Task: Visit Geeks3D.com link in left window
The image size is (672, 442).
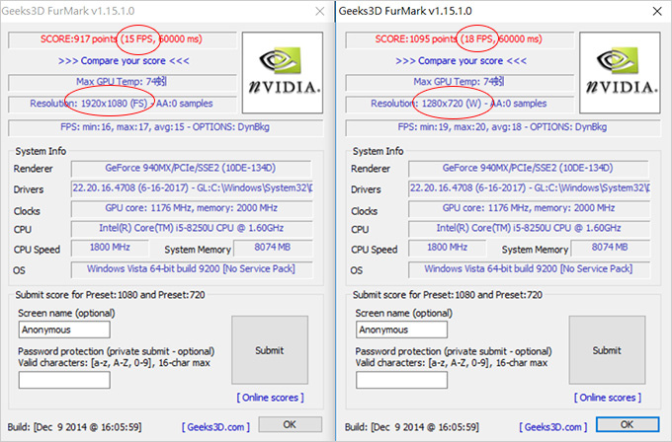Action: [215, 426]
